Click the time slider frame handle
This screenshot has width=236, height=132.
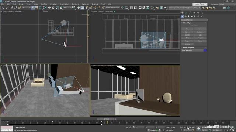(x=107, y=119)
